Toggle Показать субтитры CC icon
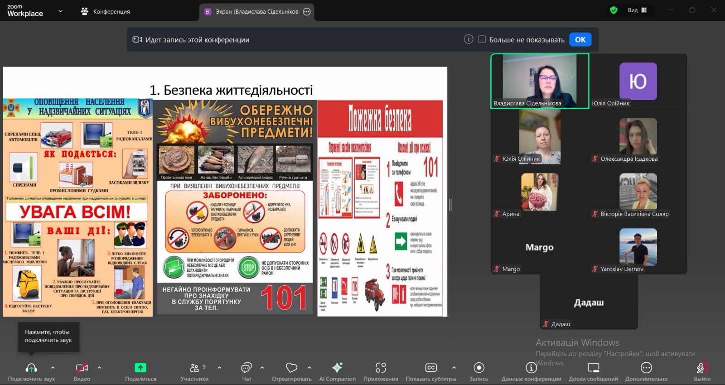The height and width of the screenshot is (385, 725). click(431, 368)
